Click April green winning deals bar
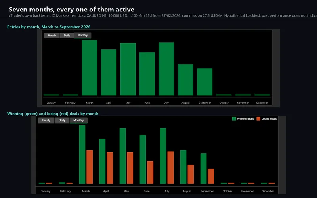 click(x=103, y=161)
